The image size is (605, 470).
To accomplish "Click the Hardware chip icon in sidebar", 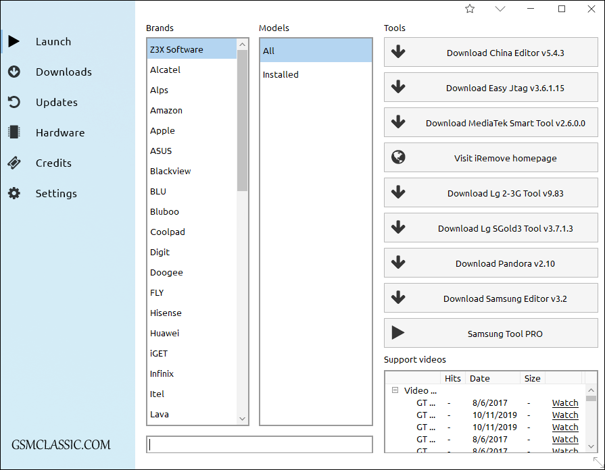I will point(14,132).
